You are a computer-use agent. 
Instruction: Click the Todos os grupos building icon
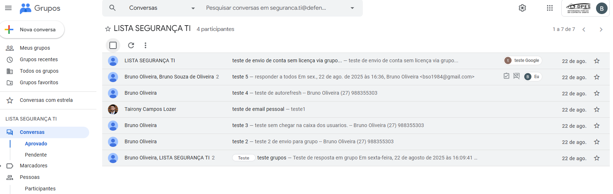(10, 71)
